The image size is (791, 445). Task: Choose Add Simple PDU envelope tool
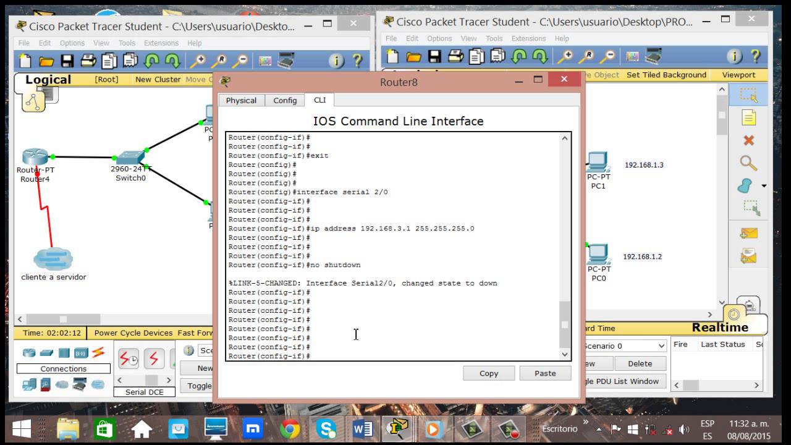coord(748,233)
